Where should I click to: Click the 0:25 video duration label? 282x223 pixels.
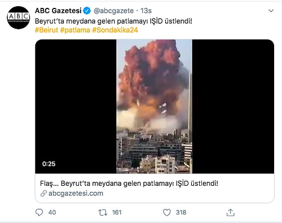point(49,164)
